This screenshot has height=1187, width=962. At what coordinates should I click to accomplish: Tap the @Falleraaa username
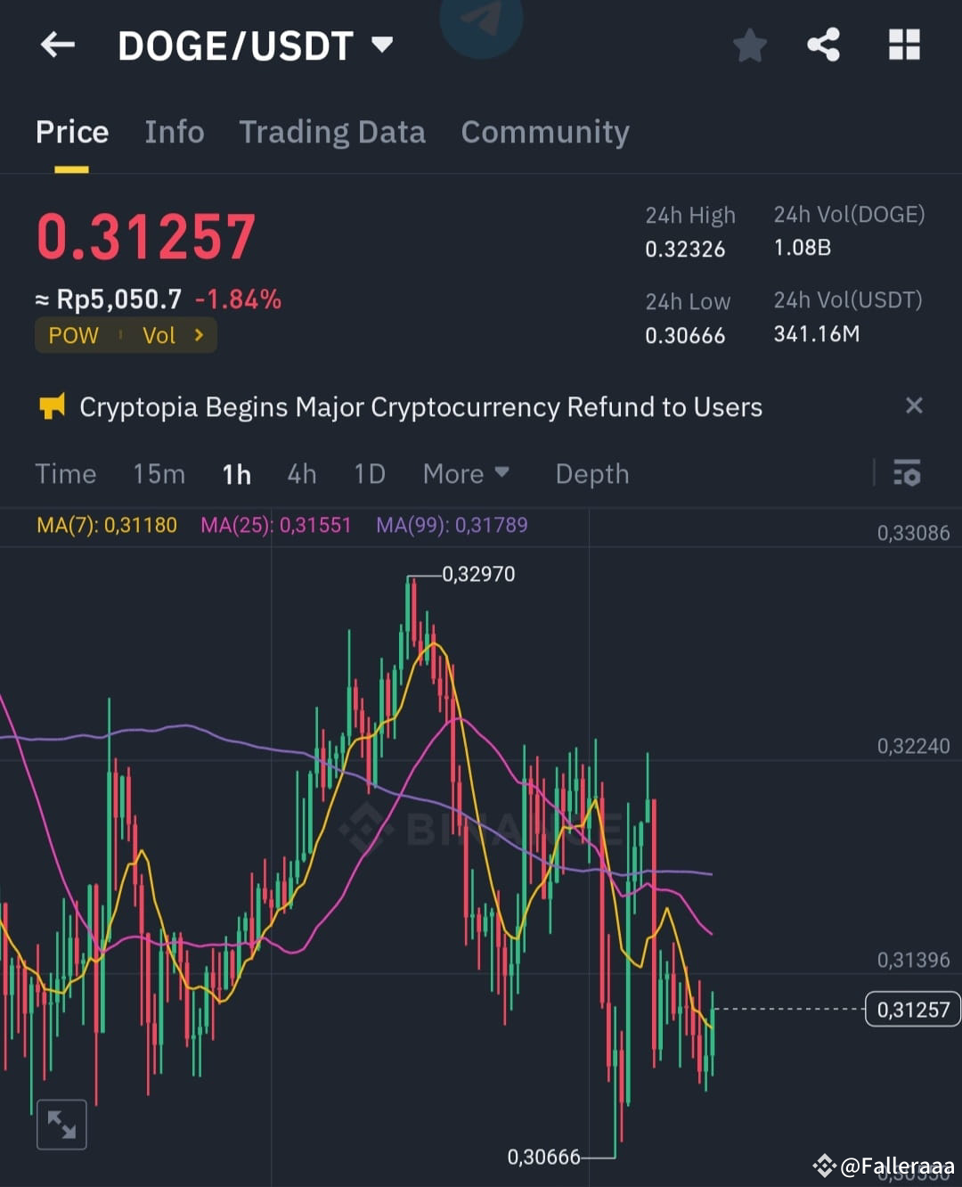click(897, 1166)
